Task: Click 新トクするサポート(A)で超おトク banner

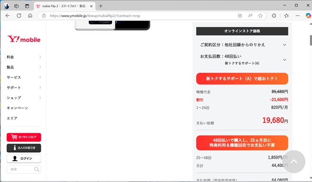Action: [242, 78]
